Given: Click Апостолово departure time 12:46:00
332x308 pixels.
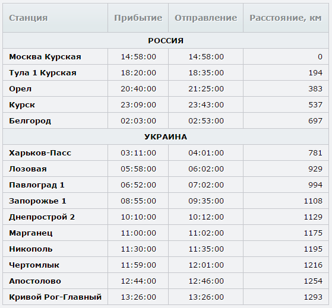Looking at the screenshot, I should tap(206, 281).
